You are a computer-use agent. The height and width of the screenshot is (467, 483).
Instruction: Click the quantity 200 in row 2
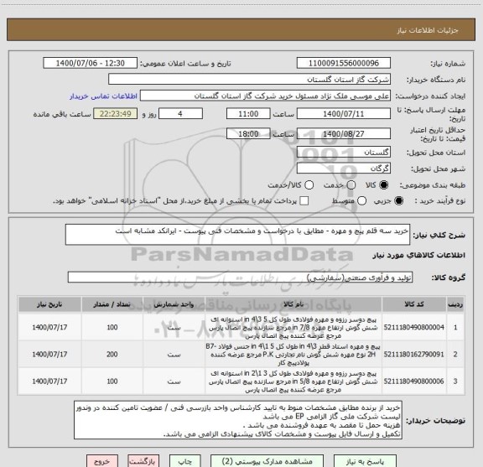(112, 355)
